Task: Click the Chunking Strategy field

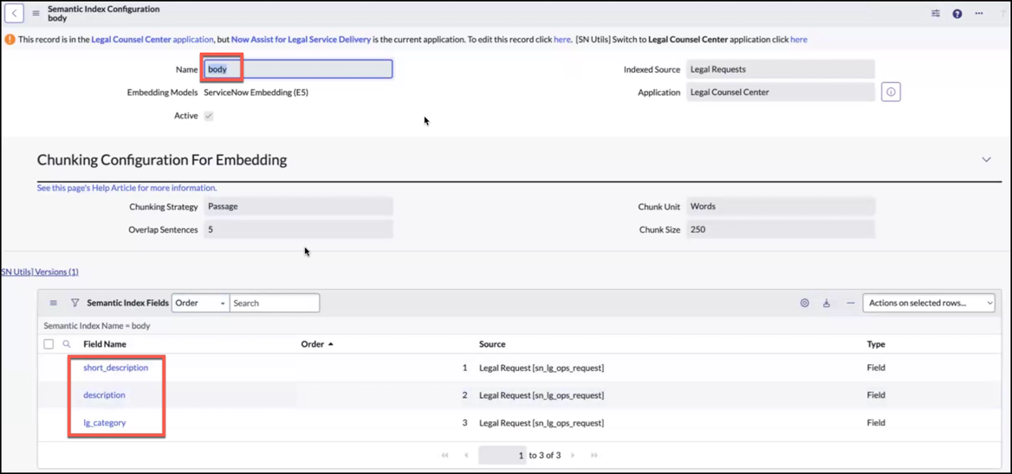Action: point(298,207)
